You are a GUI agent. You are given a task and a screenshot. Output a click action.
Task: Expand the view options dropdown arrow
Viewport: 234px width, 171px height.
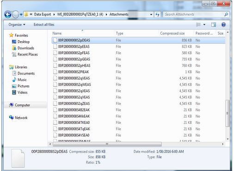[x=204, y=24]
